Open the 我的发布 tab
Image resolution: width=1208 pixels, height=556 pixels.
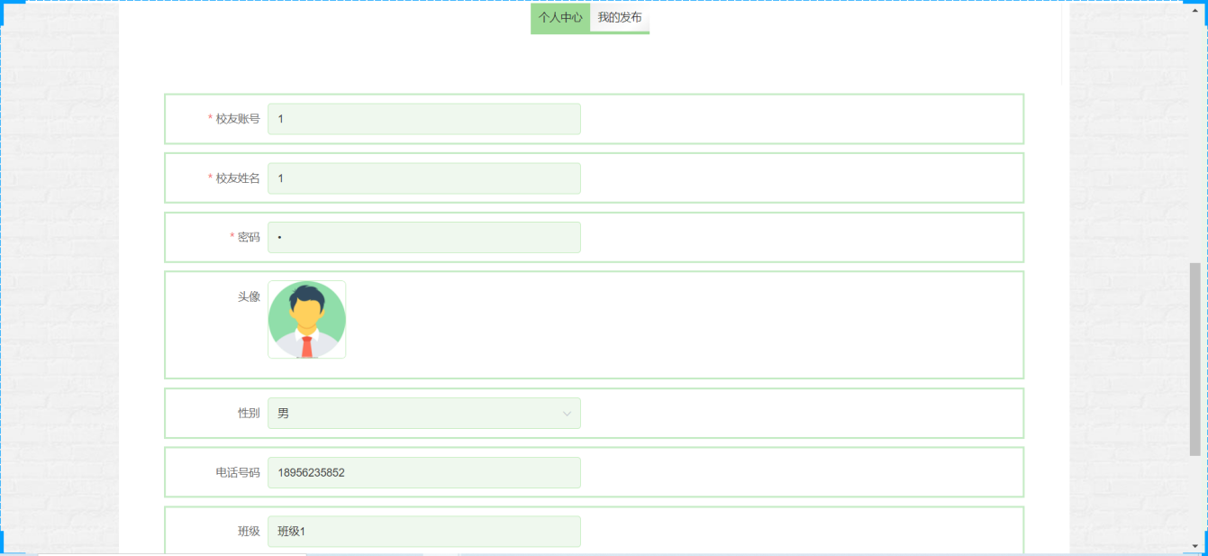tap(620, 17)
